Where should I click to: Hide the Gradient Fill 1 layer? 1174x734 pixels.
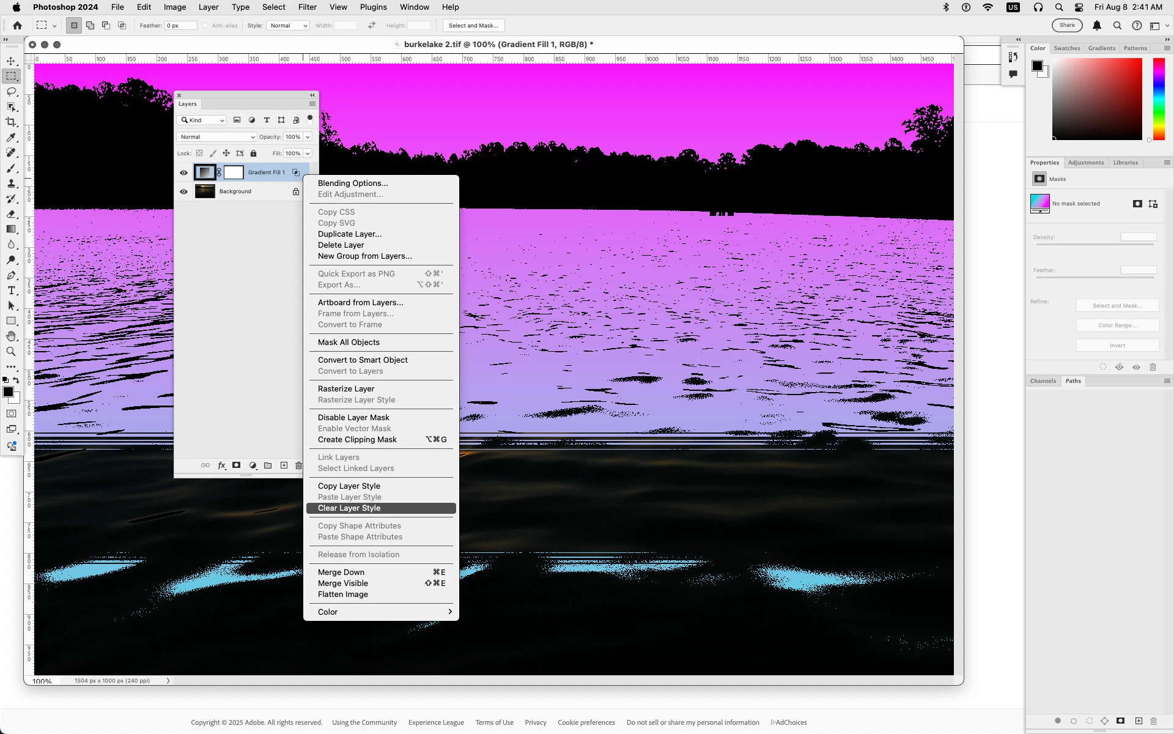point(183,172)
